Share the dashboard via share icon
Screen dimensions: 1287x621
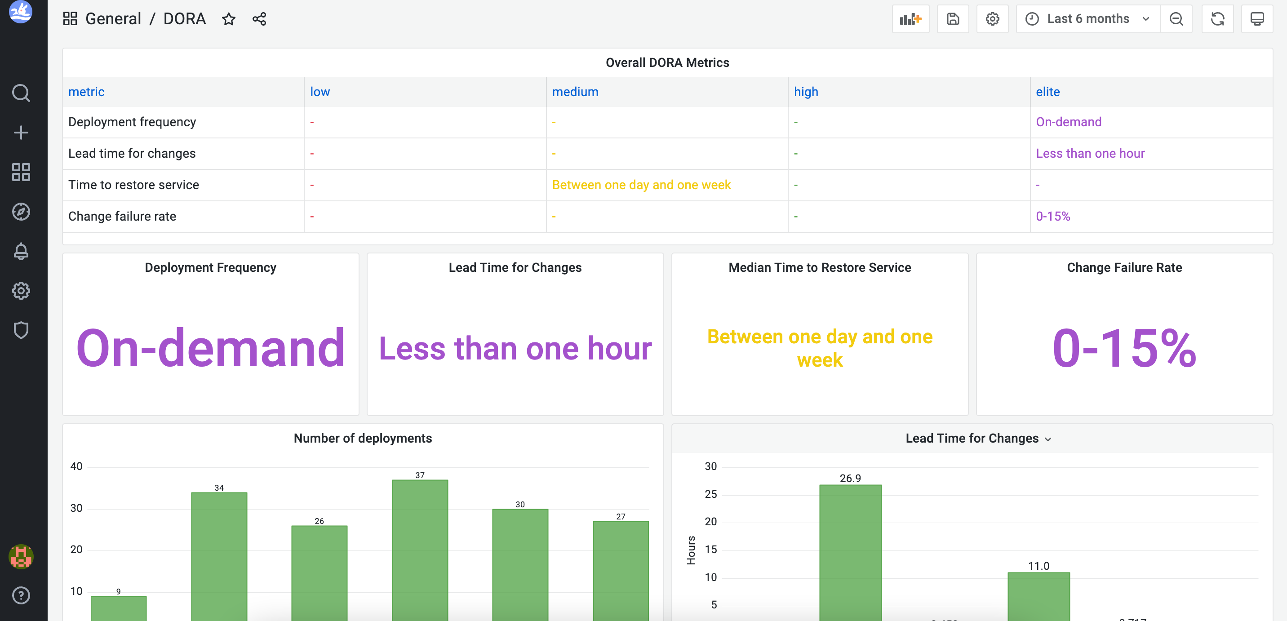pyautogui.click(x=259, y=19)
